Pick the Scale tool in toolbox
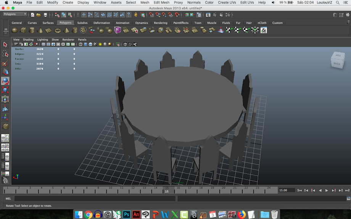The height and width of the screenshot is (219, 351). point(5,90)
